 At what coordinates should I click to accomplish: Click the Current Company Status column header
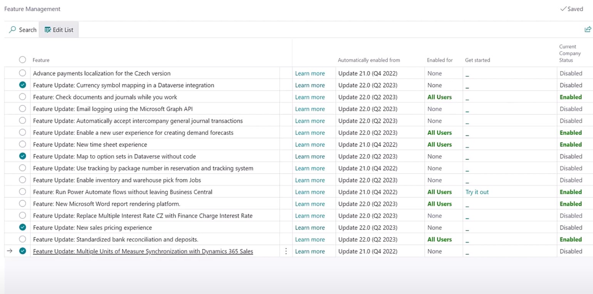[570, 53]
